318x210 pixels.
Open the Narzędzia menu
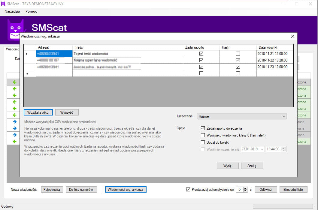point(12,11)
